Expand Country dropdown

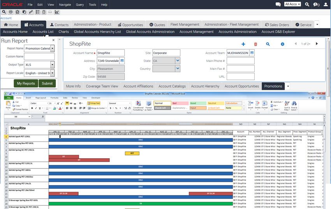tap(178, 69)
